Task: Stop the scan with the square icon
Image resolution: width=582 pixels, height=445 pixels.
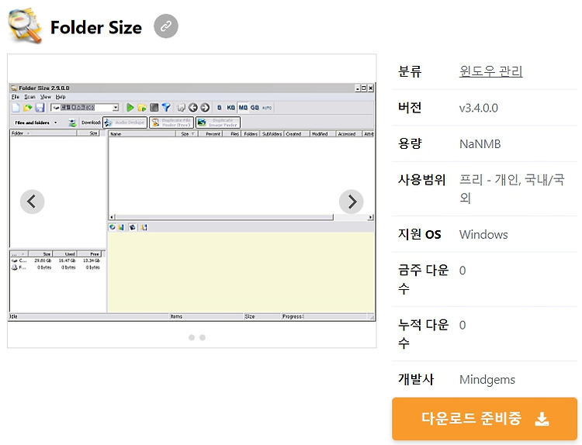Action: (154, 108)
